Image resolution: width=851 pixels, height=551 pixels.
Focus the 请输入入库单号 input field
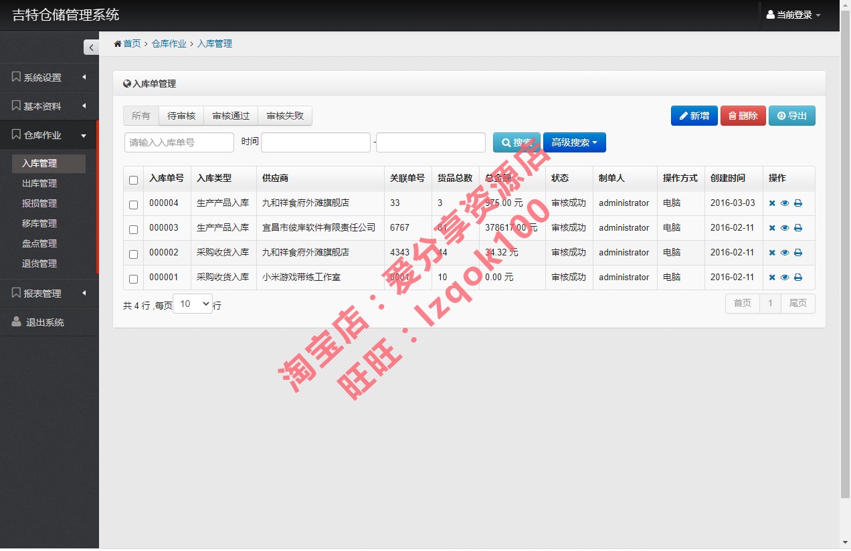pos(179,142)
